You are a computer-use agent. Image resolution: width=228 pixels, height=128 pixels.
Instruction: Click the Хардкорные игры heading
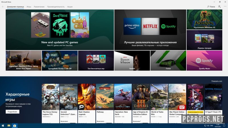pos(17,97)
